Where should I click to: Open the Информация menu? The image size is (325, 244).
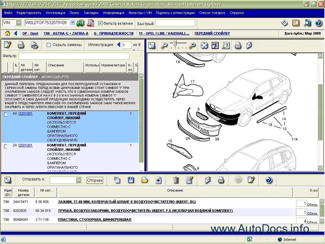114,13
